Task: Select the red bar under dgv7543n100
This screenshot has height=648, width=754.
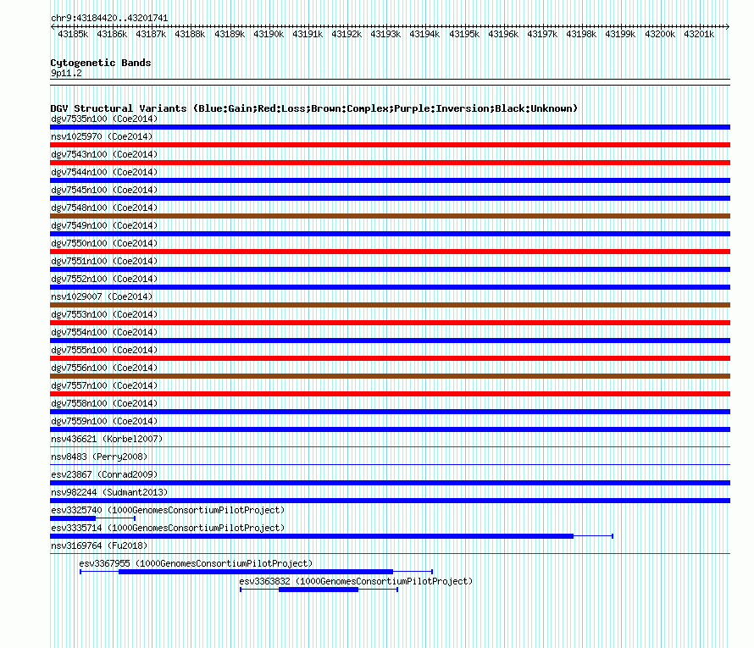Action: pyautogui.click(x=390, y=163)
